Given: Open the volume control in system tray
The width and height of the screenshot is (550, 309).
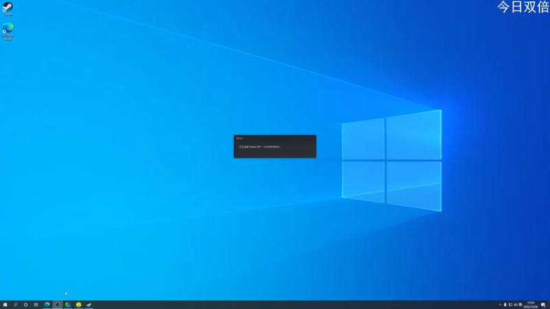Looking at the screenshot, I should 516,305.
